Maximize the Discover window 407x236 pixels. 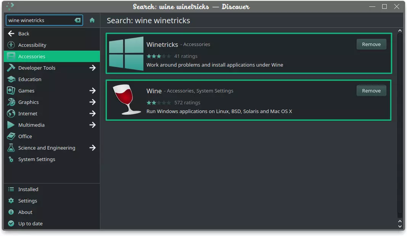pyautogui.click(x=384, y=6)
